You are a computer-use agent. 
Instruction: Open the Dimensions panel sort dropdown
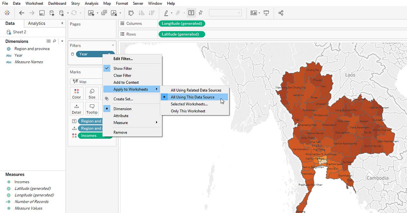pos(62,41)
